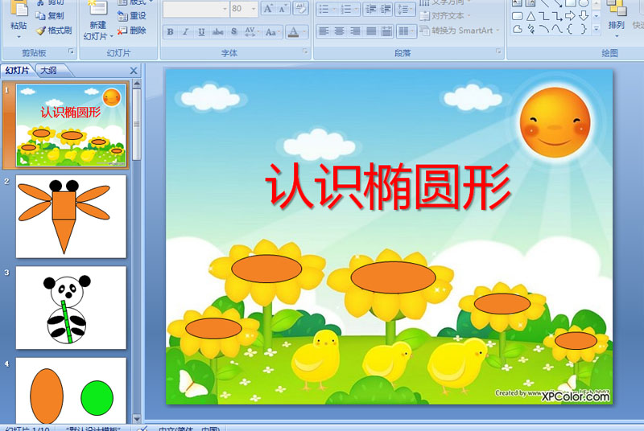
Task: Open Character Spacing (AV) dropdown
Action: pos(252,31)
